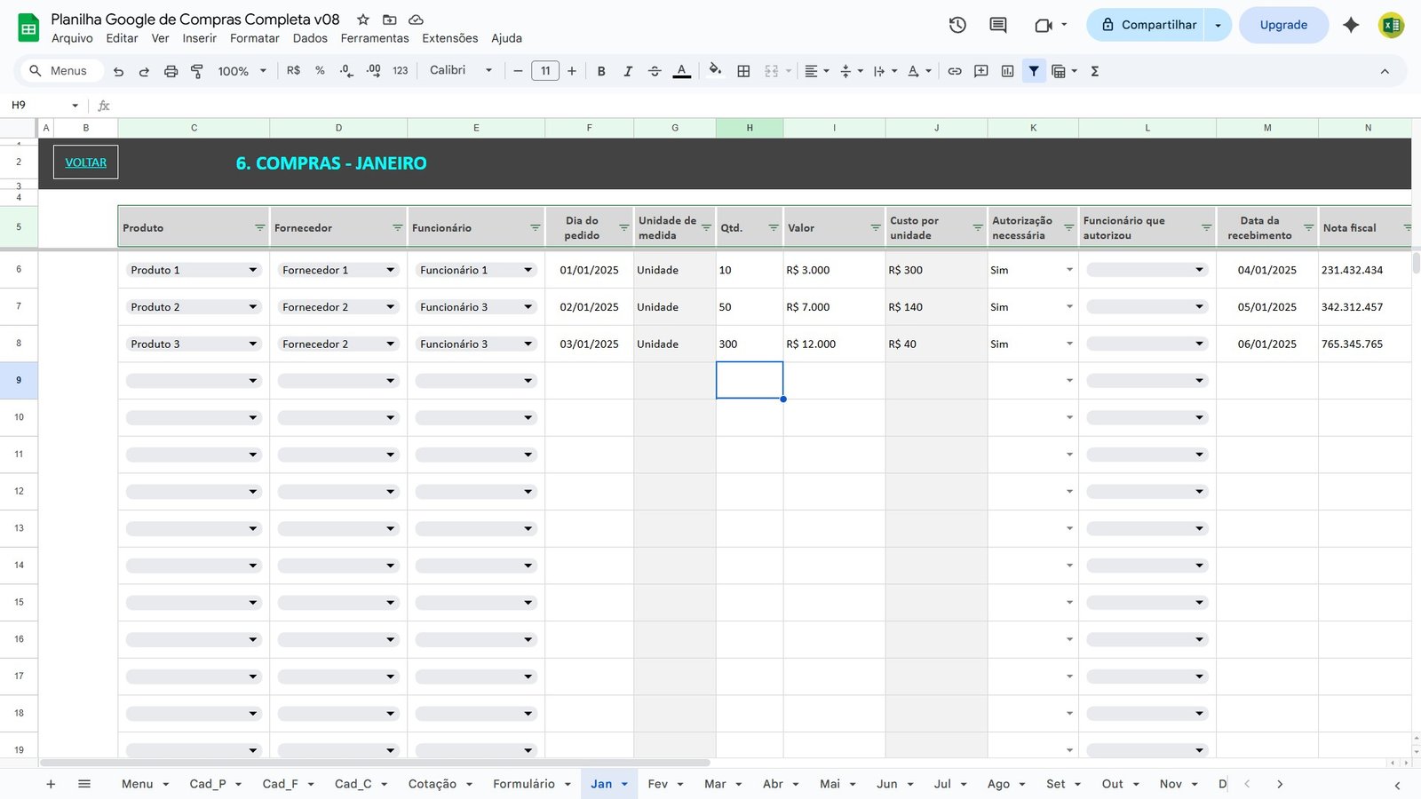This screenshot has width=1421, height=799.
Task: Toggle italic formatting
Action: pyautogui.click(x=628, y=71)
